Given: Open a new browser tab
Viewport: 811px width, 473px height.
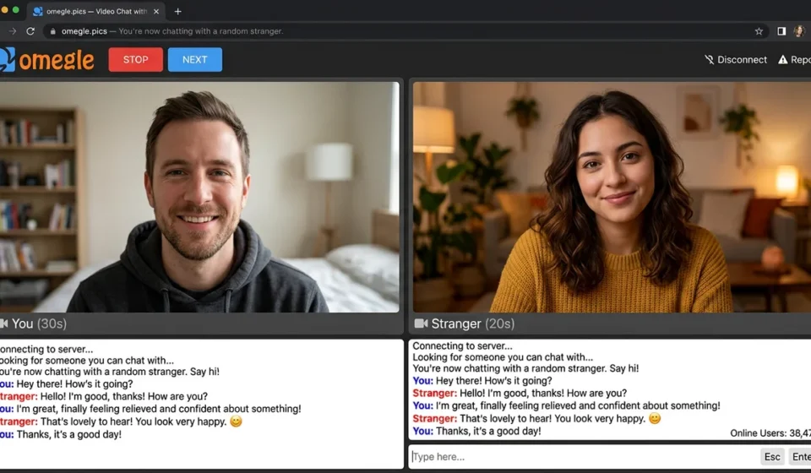Looking at the screenshot, I should (x=178, y=11).
